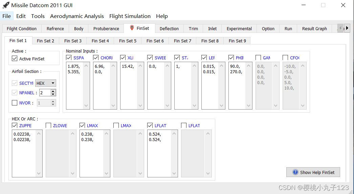Uncheck the Active FinSet checkbox
This screenshot has height=194, width=354.
pyautogui.click(x=15, y=59)
